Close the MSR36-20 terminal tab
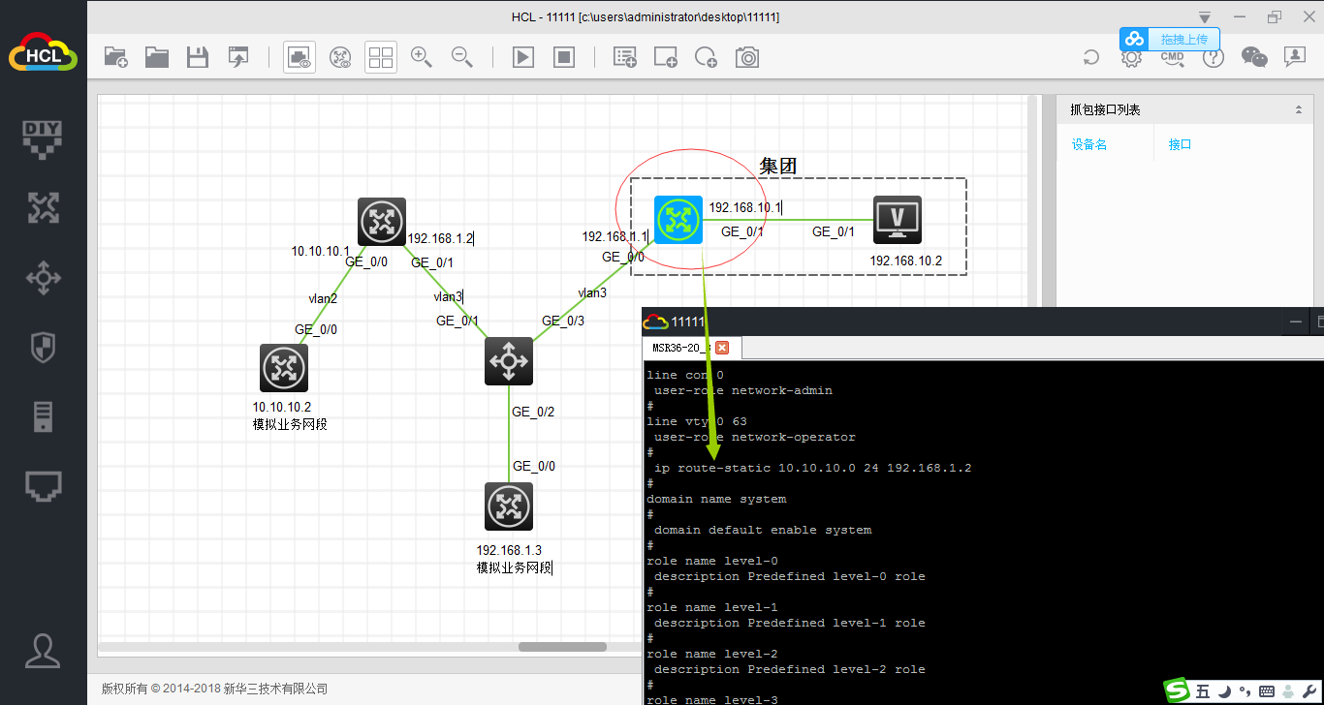Screen dimensions: 1324x705 [721, 348]
